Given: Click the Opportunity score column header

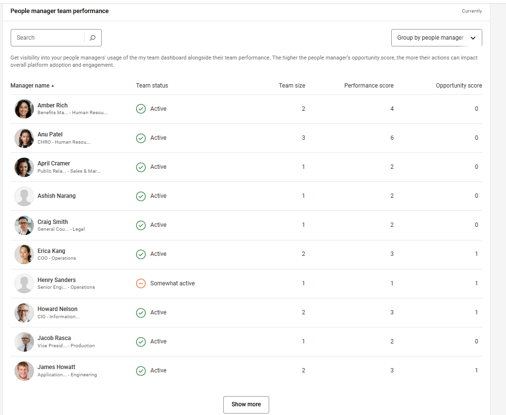Looking at the screenshot, I should coord(459,86).
